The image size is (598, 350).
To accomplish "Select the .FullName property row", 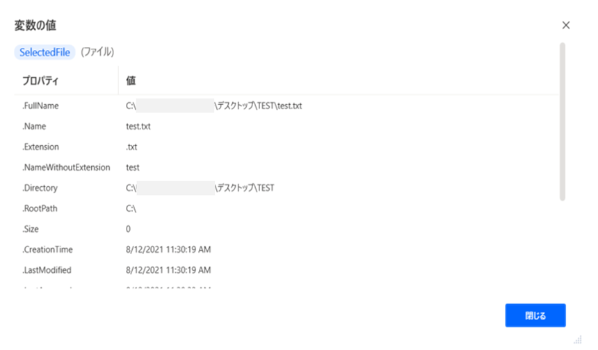I will coord(286,106).
